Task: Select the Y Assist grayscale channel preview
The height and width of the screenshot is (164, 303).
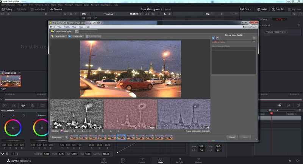Action: 77,114
